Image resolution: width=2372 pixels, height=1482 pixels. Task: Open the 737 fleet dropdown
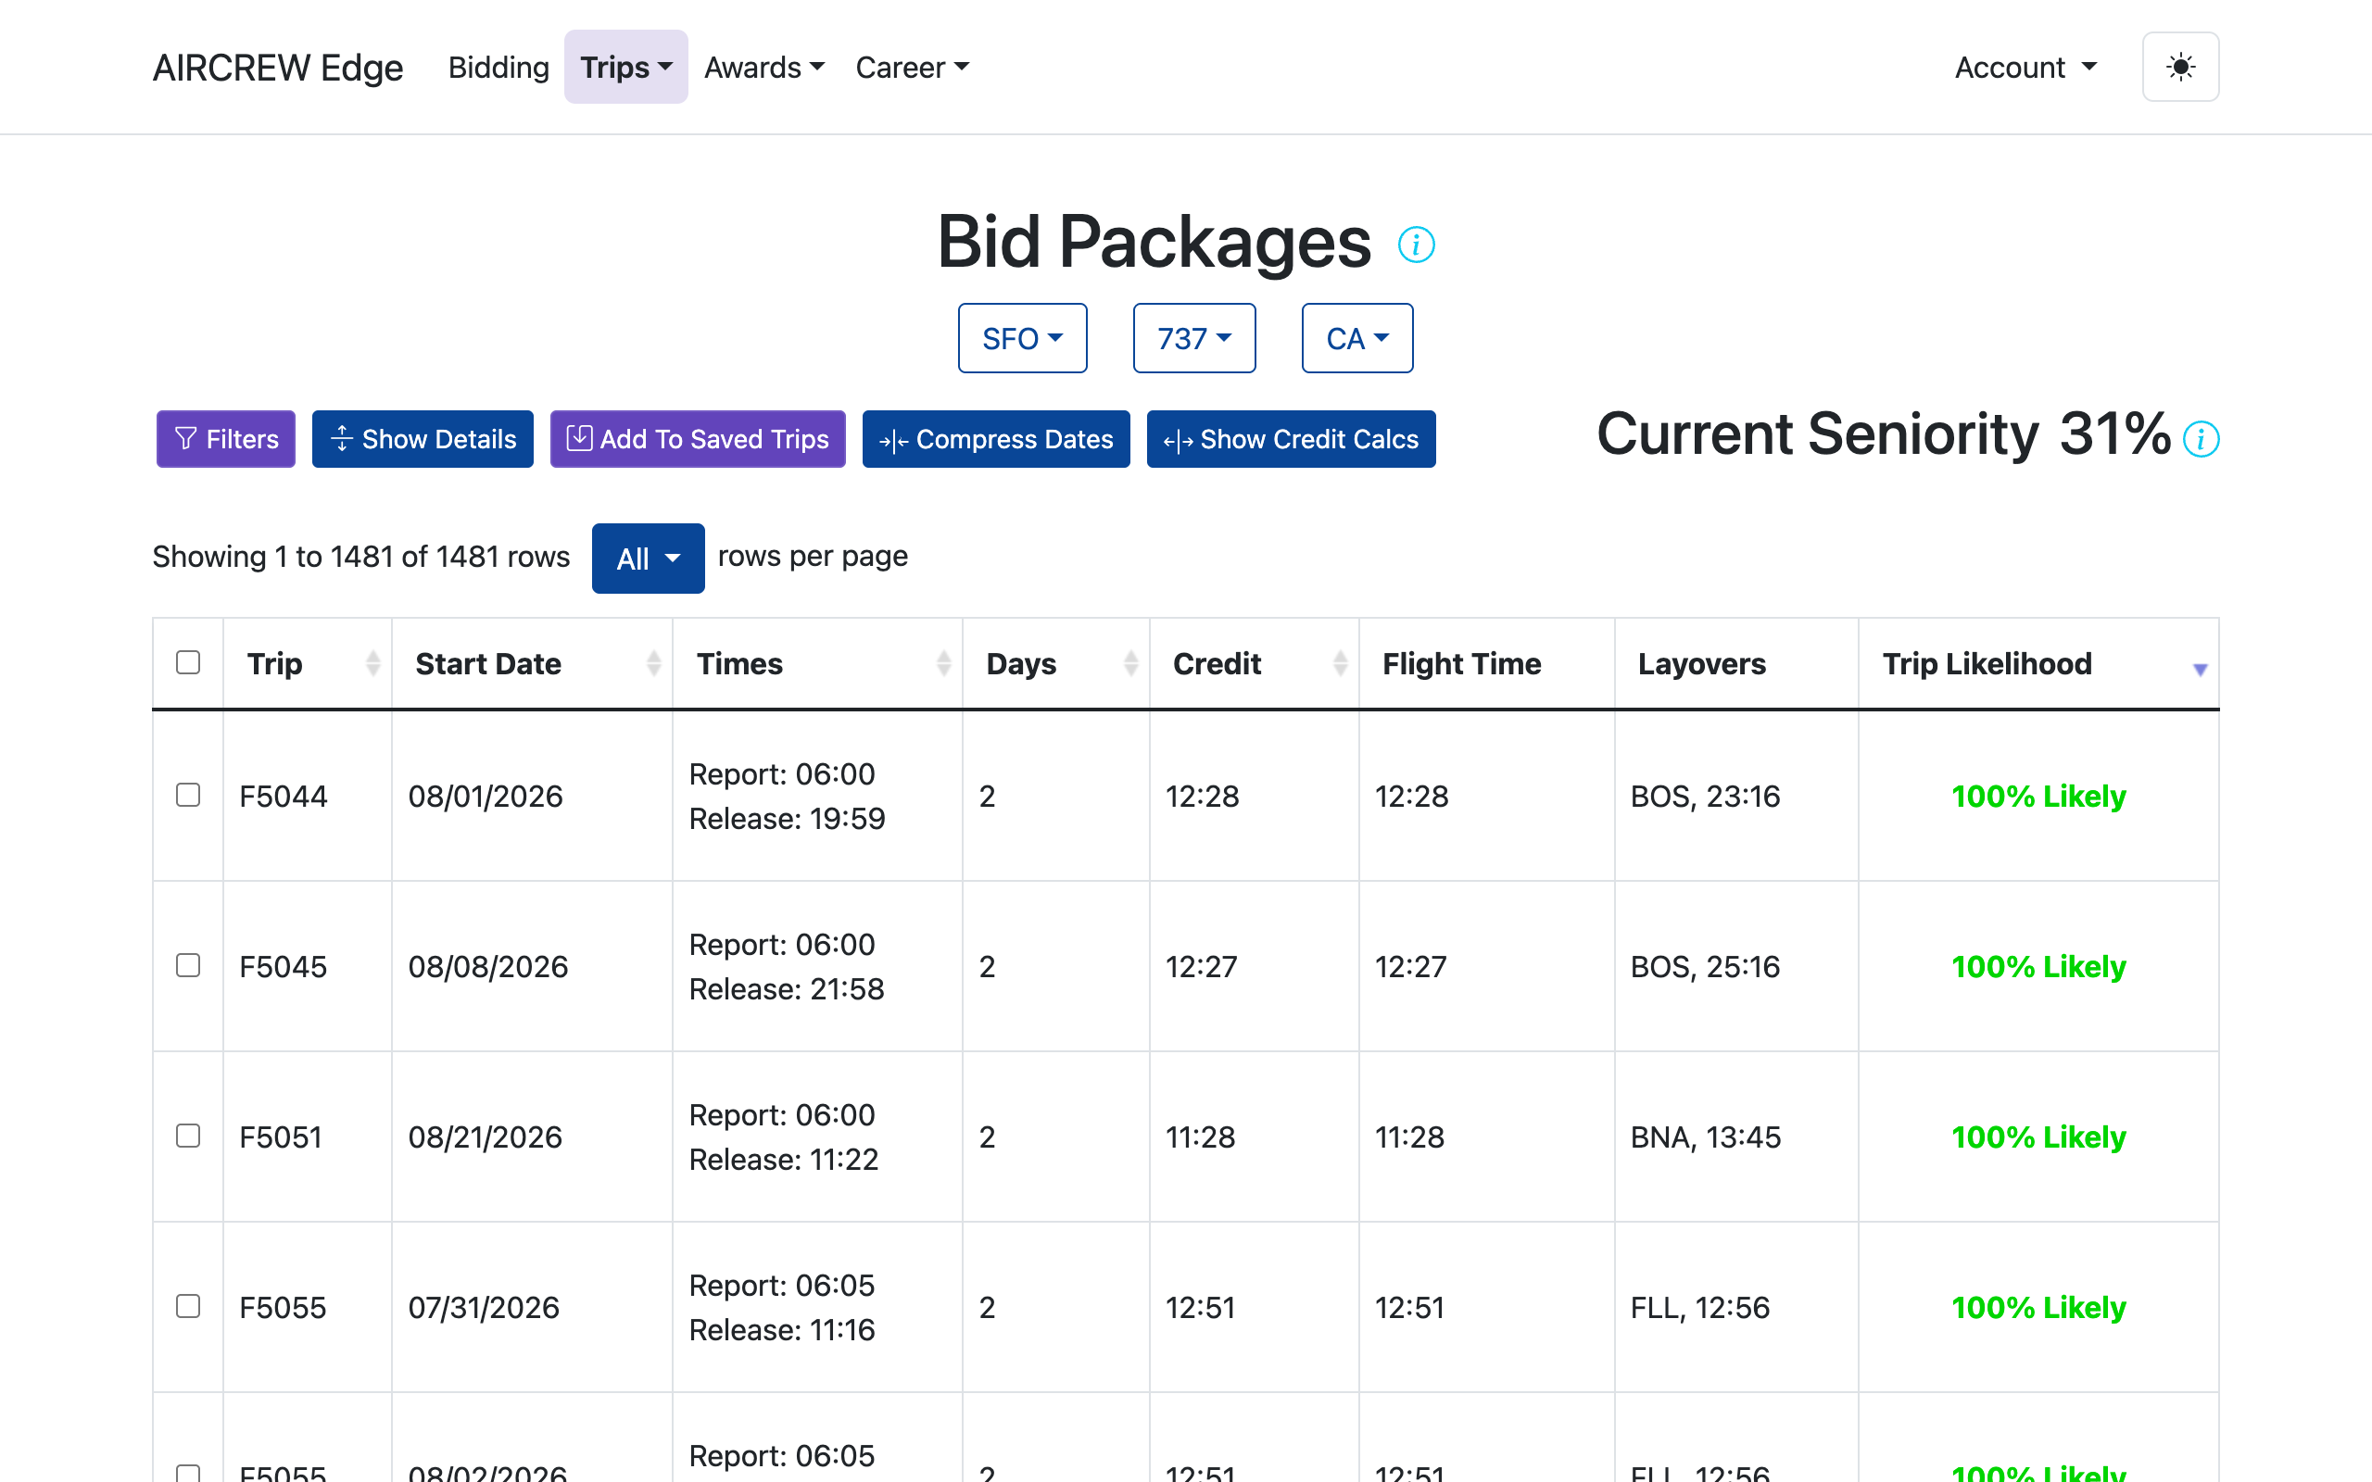point(1193,338)
